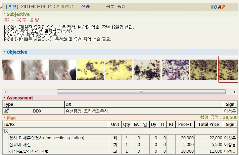Select the 진료비-재진 row
This screenshot has width=239, height=155.
coord(123,145)
